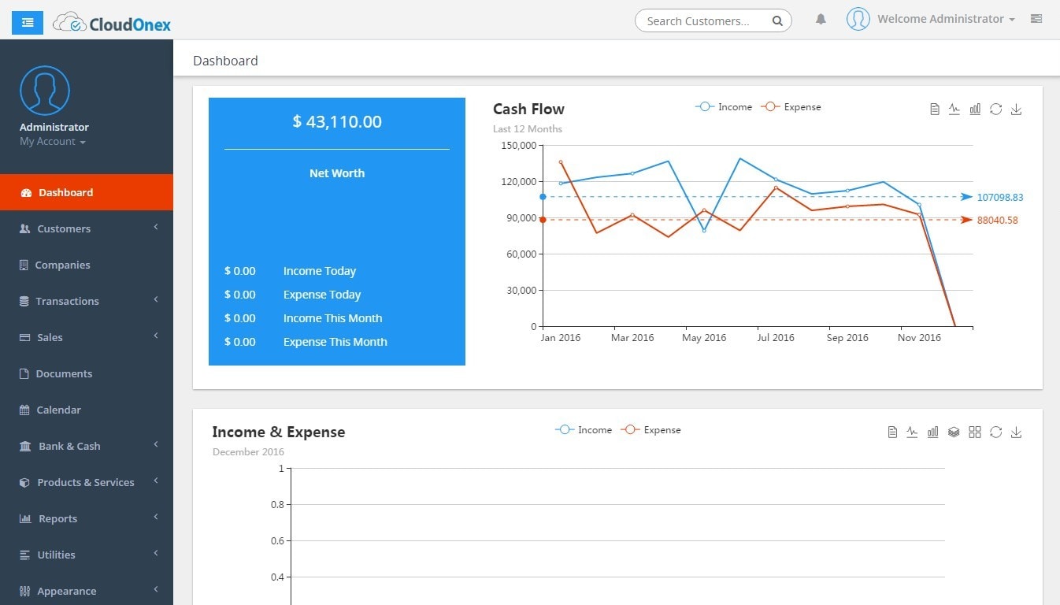Click the Administrator profile picture in the sidebar

45,91
